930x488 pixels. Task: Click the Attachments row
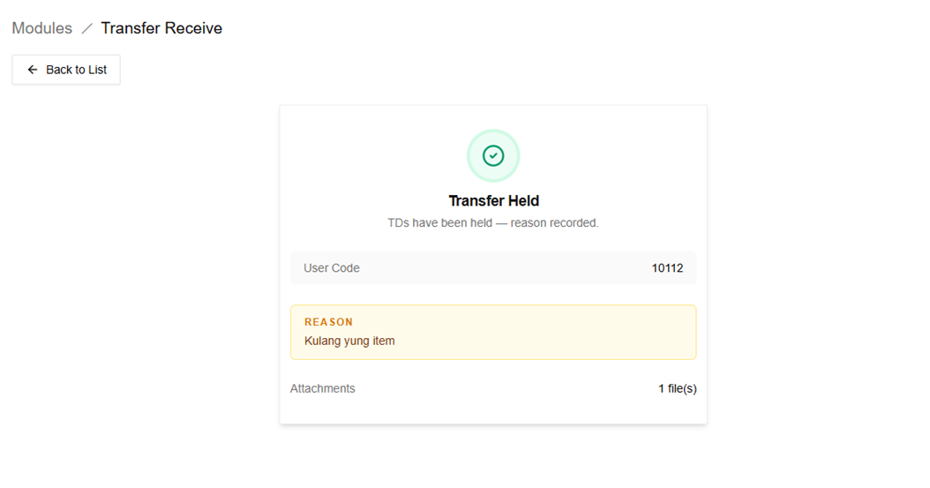(x=493, y=388)
